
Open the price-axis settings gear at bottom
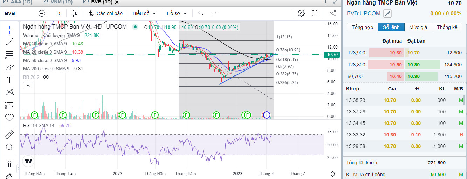pyautogui.click(x=332, y=173)
